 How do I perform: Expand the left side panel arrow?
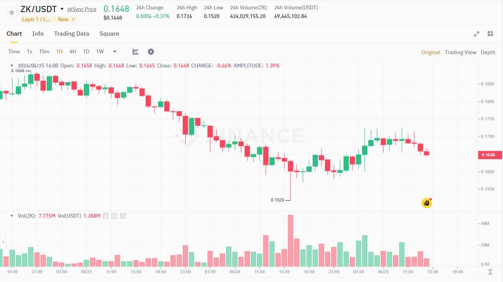pyautogui.click(x=3, y=242)
